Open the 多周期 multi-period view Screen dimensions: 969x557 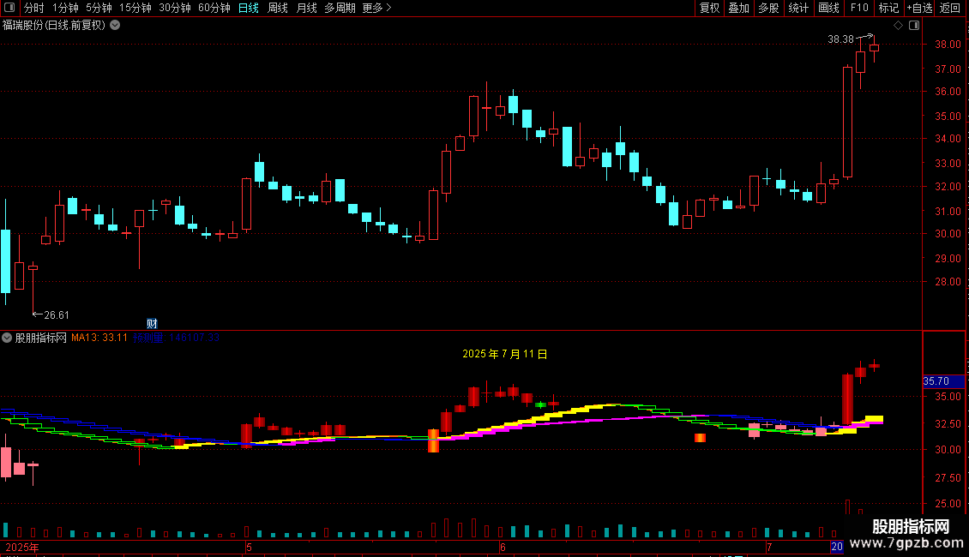point(340,8)
